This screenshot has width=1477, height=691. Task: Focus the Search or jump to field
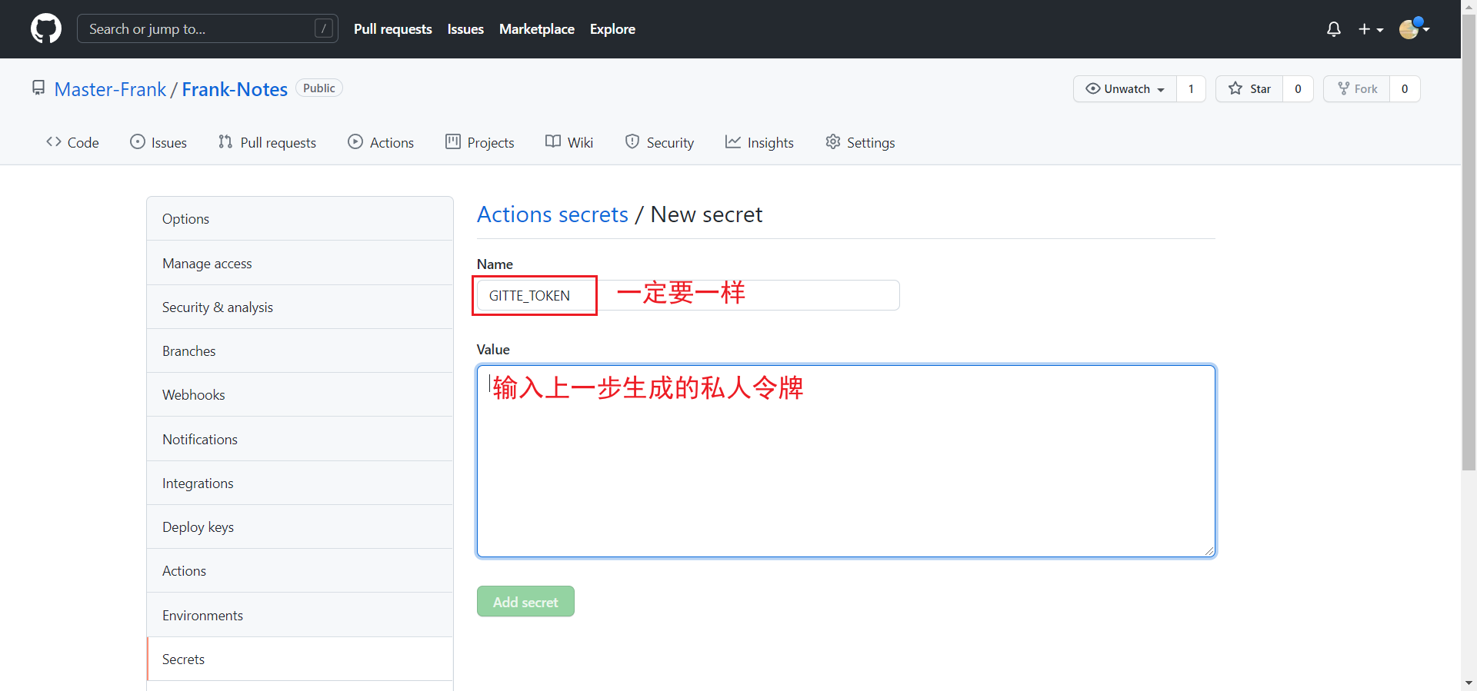pos(208,28)
